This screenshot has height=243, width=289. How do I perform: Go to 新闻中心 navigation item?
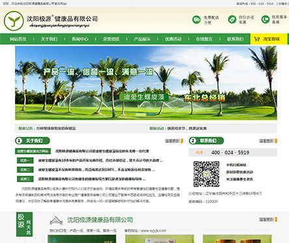pos(80,39)
